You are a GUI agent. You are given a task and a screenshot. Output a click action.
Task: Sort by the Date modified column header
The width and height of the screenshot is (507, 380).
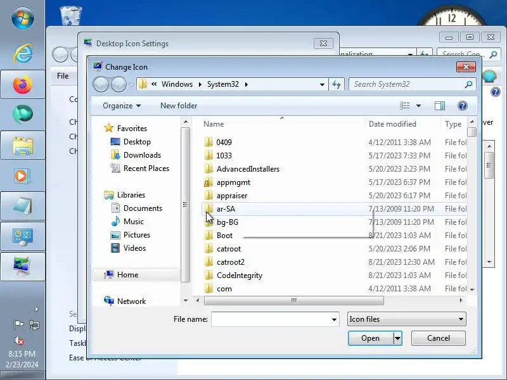392,124
